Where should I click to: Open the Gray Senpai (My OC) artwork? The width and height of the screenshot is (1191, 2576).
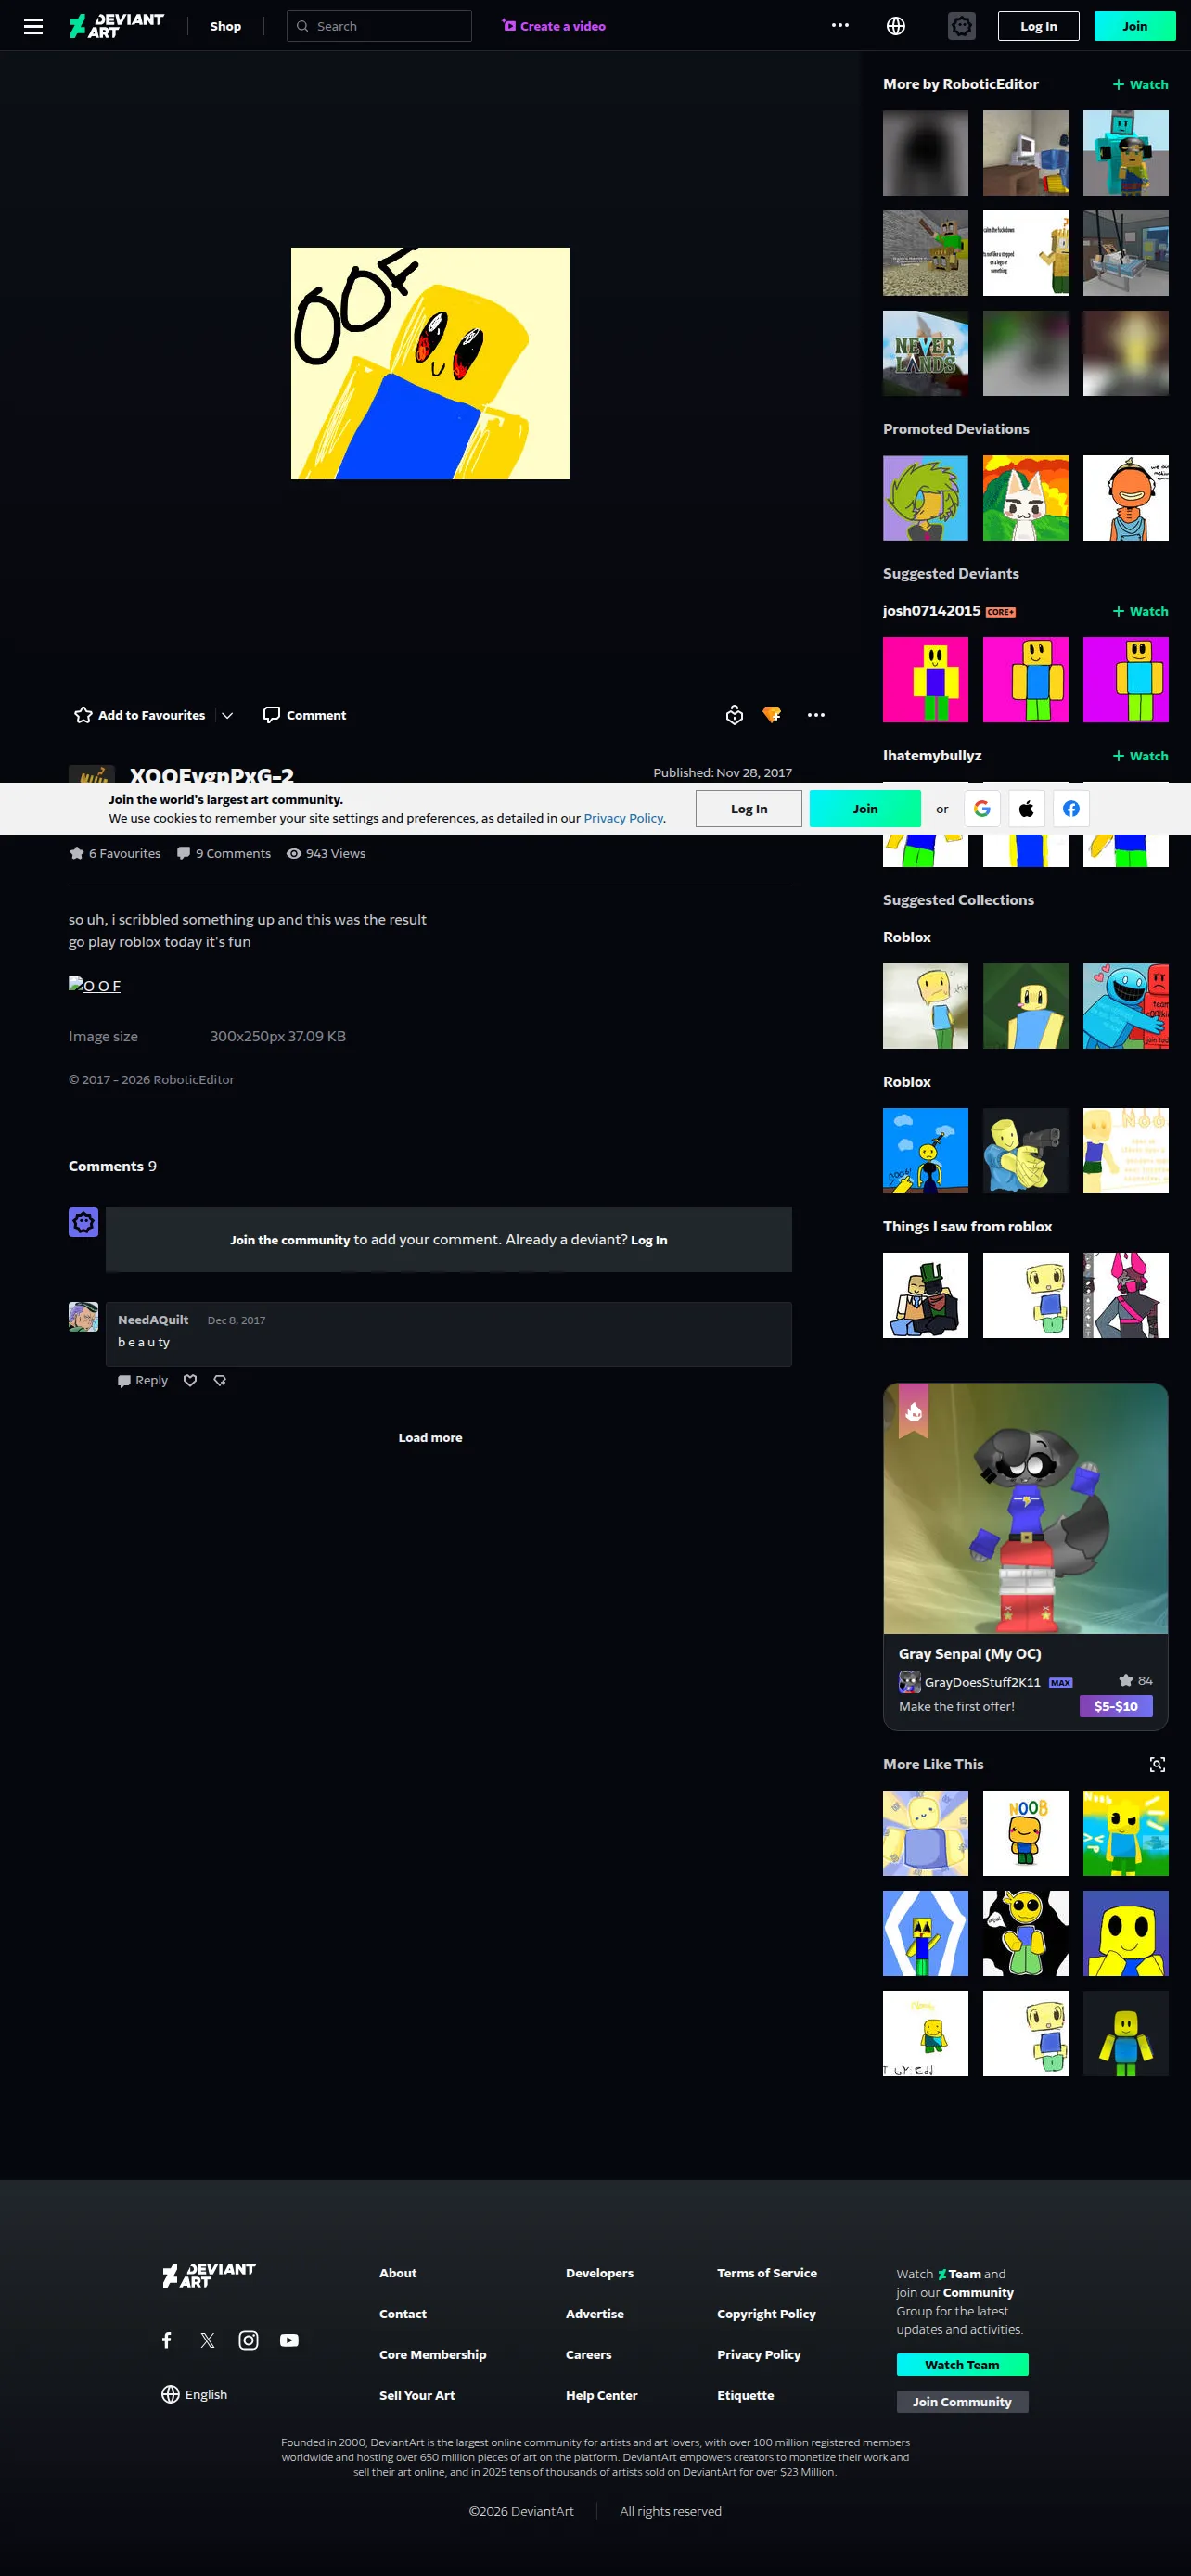[x=1025, y=1509]
